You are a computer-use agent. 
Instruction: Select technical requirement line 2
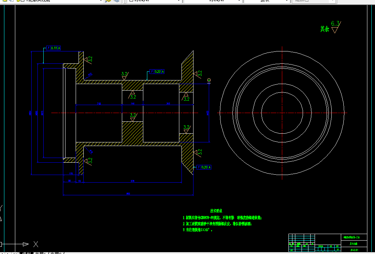217,224
